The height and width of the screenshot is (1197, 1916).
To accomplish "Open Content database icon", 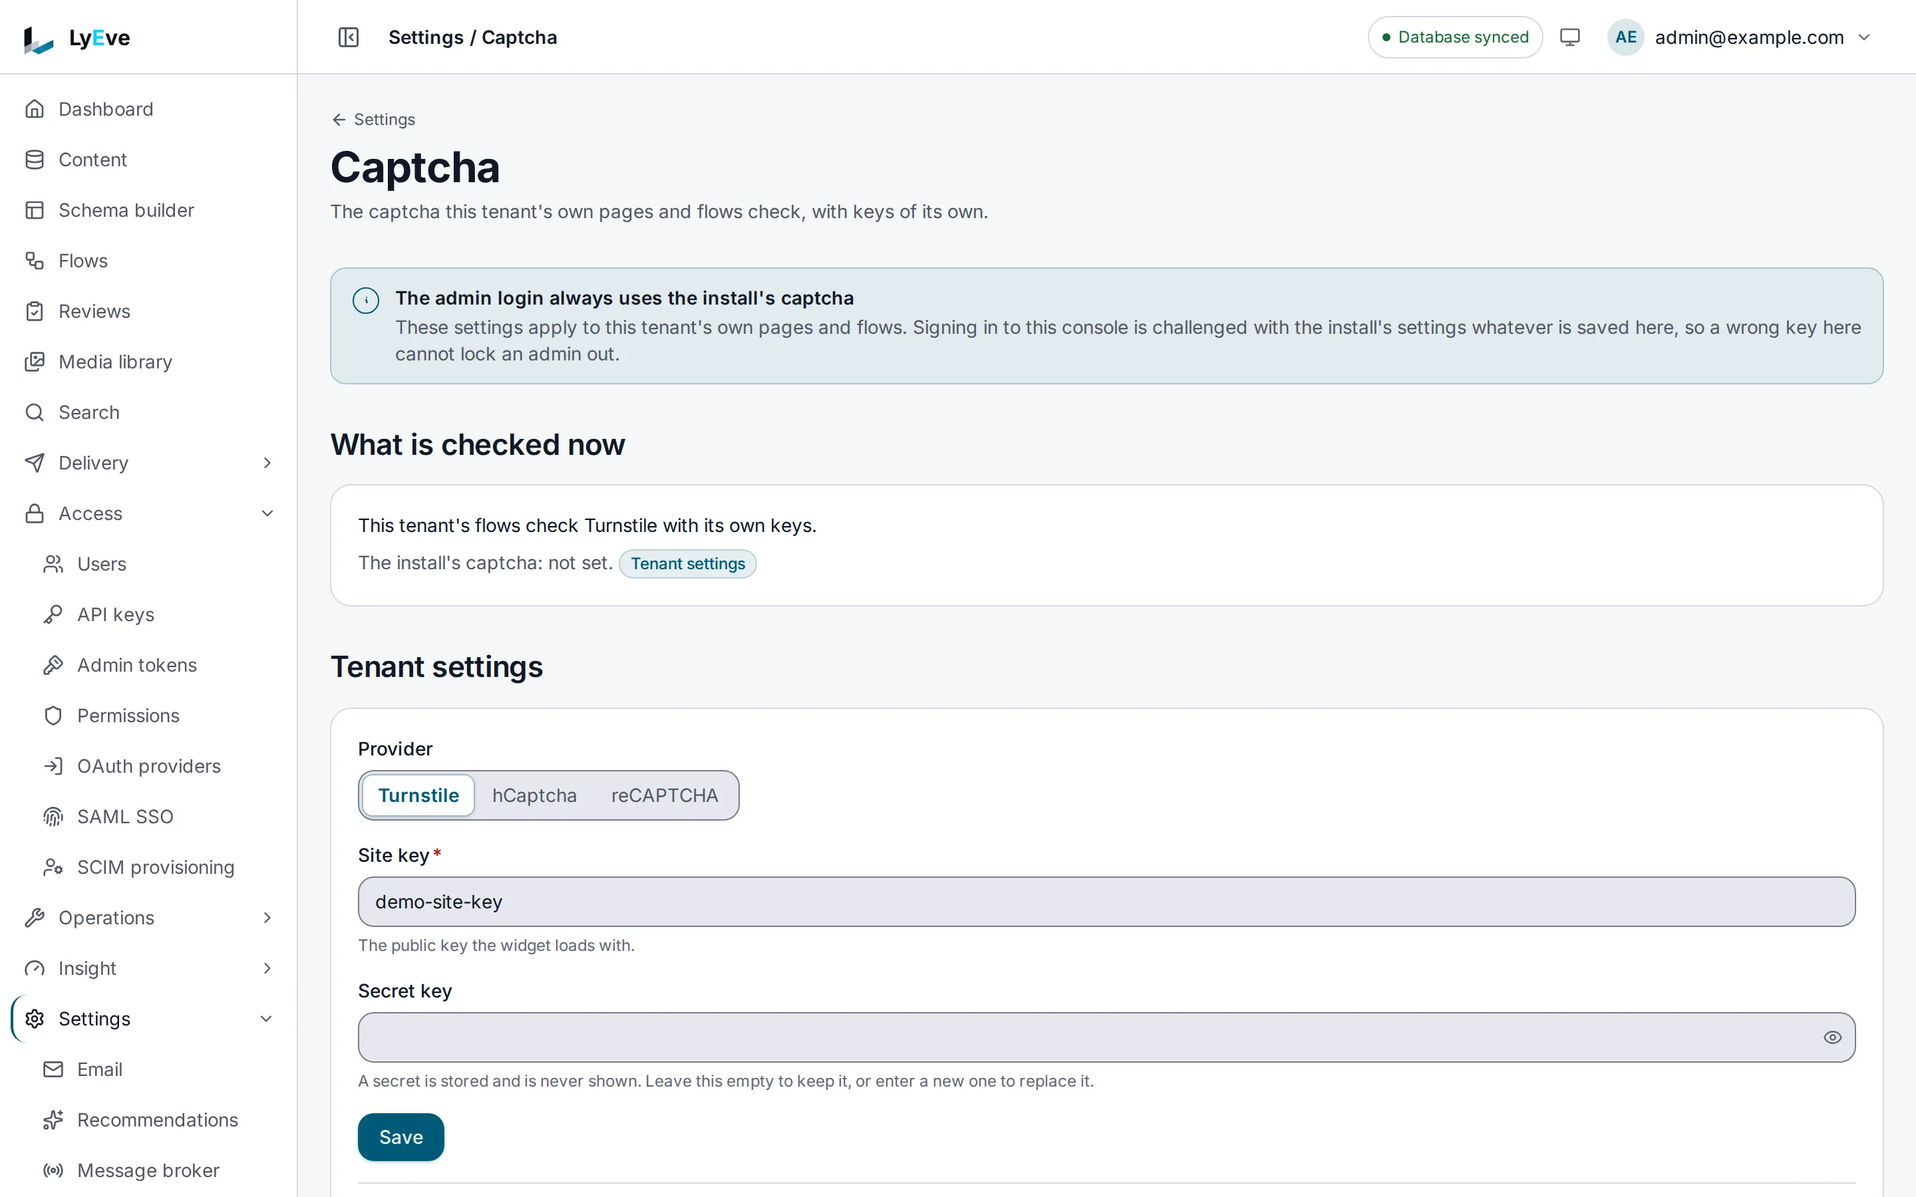I will click(x=34, y=159).
